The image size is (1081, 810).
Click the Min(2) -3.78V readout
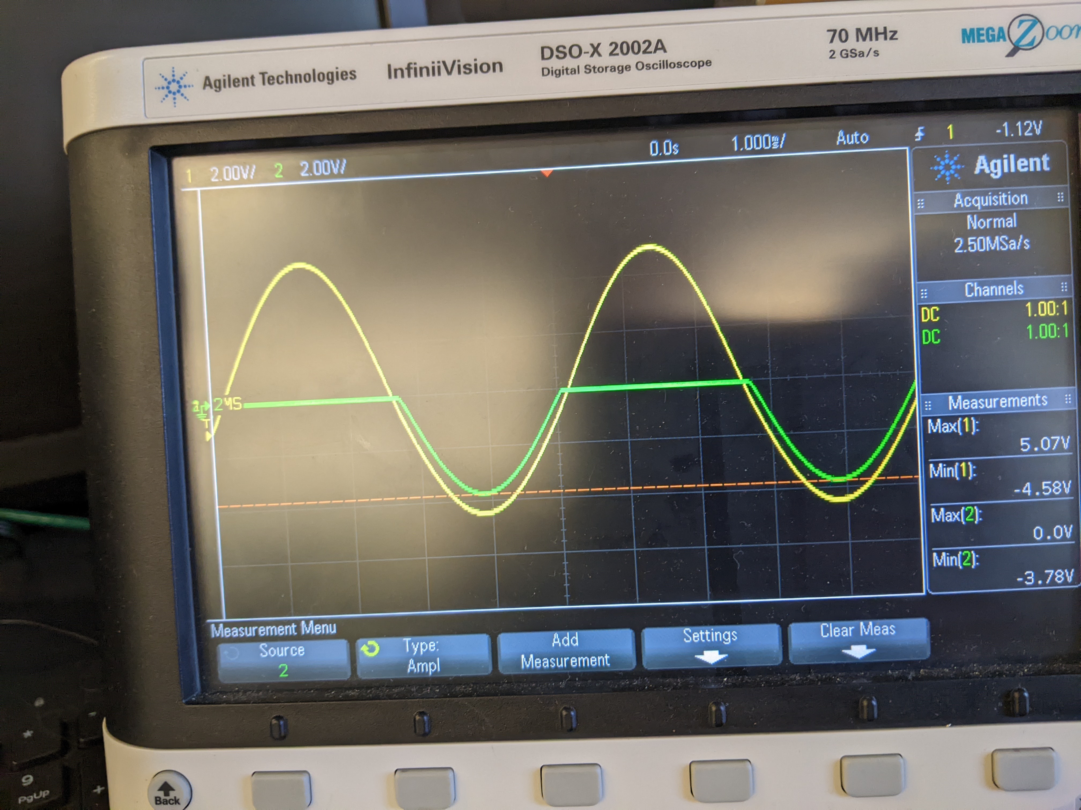click(1003, 568)
